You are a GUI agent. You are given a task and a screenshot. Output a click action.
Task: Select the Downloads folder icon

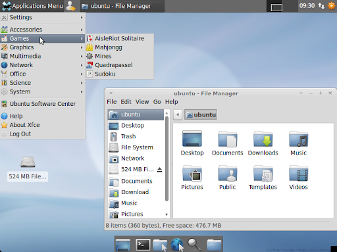pos(263,143)
